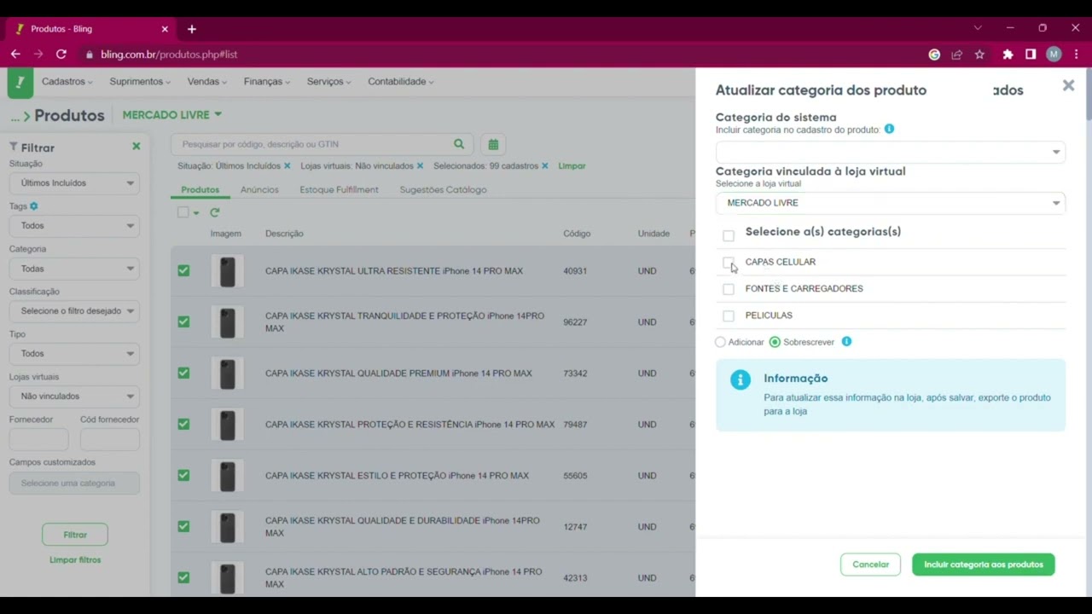Open the browser extensions puzzle icon

1008,55
